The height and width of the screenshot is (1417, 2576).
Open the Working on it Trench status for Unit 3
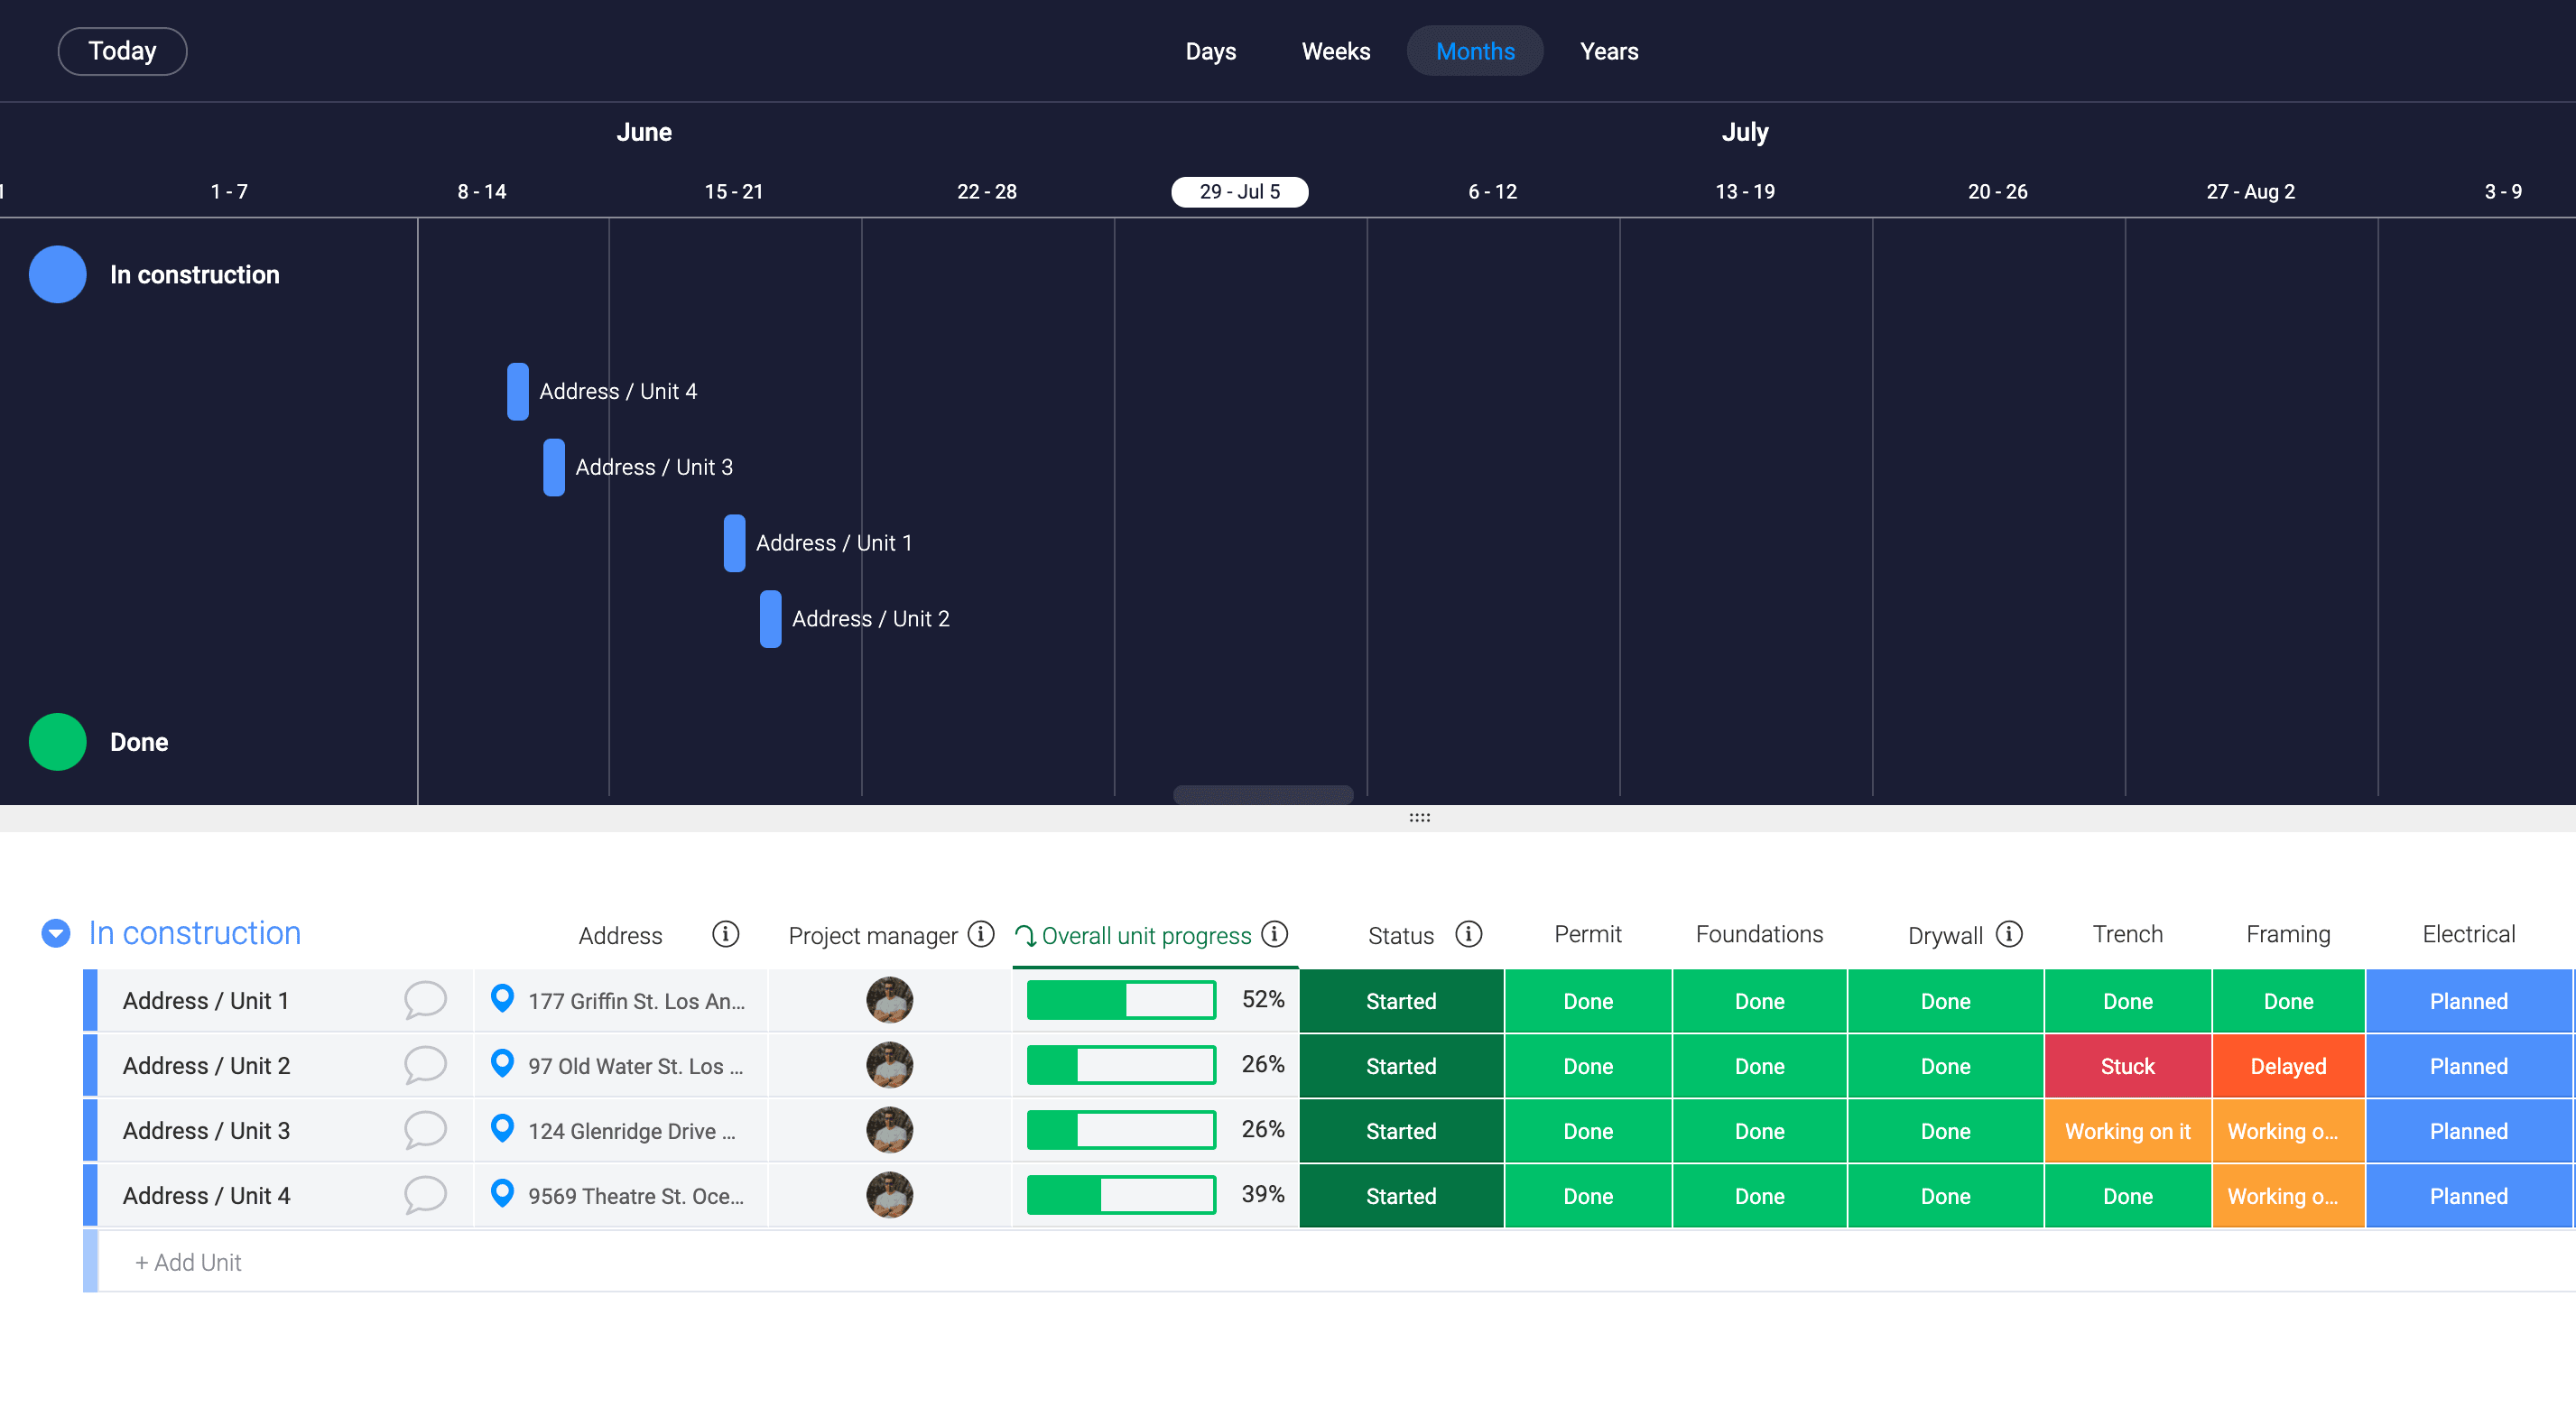[2127, 1131]
